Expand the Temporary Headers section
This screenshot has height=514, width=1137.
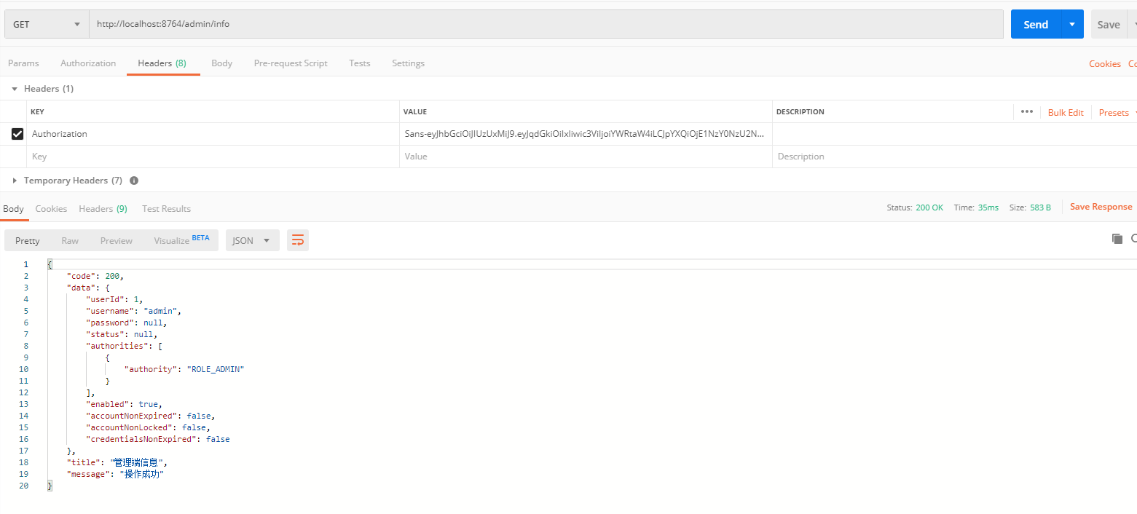pos(15,181)
